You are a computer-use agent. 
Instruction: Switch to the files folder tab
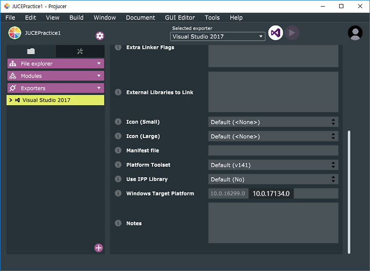31,51
